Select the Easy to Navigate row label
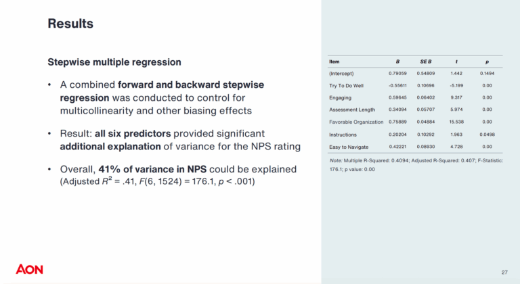Viewport: 520px width, 284px height. 349,146
